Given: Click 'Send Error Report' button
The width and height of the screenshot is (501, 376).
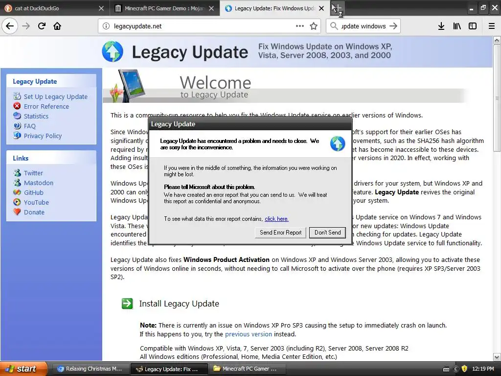Looking at the screenshot, I should 280,233.
